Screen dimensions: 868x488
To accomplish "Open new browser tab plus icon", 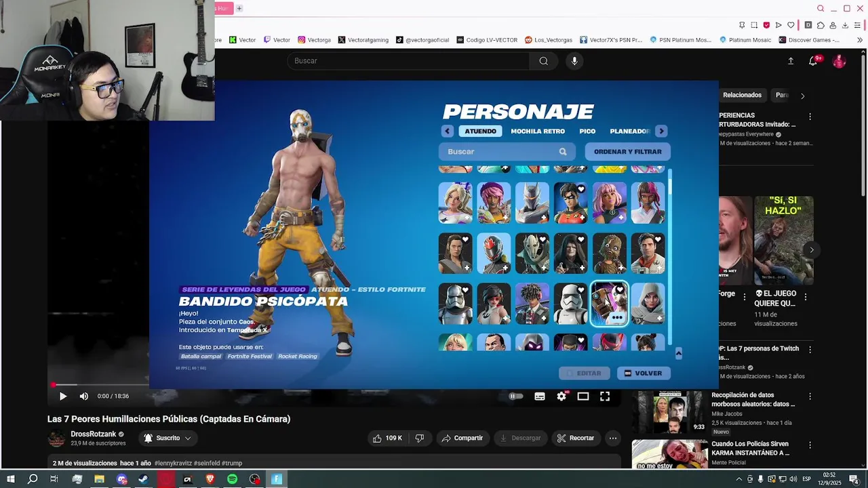I will [x=239, y=9].
